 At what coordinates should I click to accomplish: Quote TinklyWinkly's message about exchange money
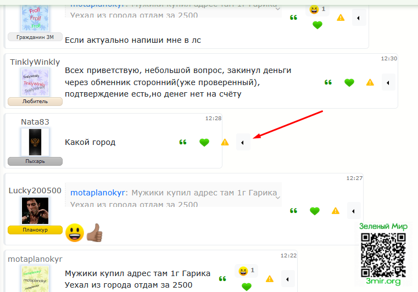click(x=328, y=82)
